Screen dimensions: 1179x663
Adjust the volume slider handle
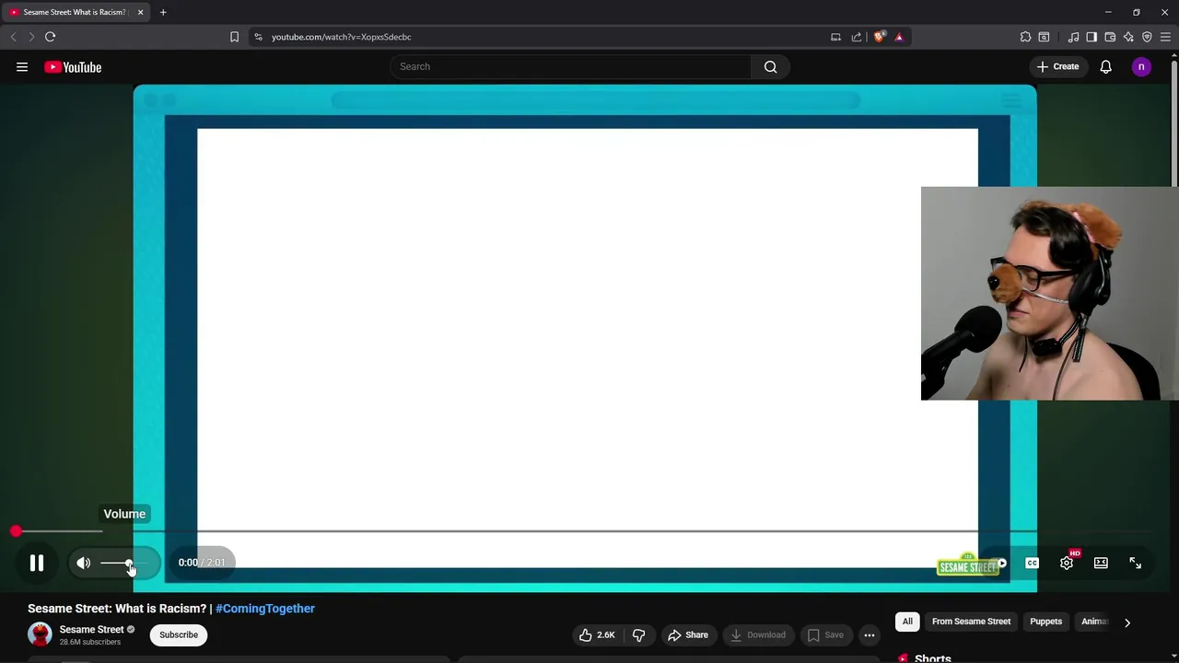pyautogui.click(x=129, y=563)
